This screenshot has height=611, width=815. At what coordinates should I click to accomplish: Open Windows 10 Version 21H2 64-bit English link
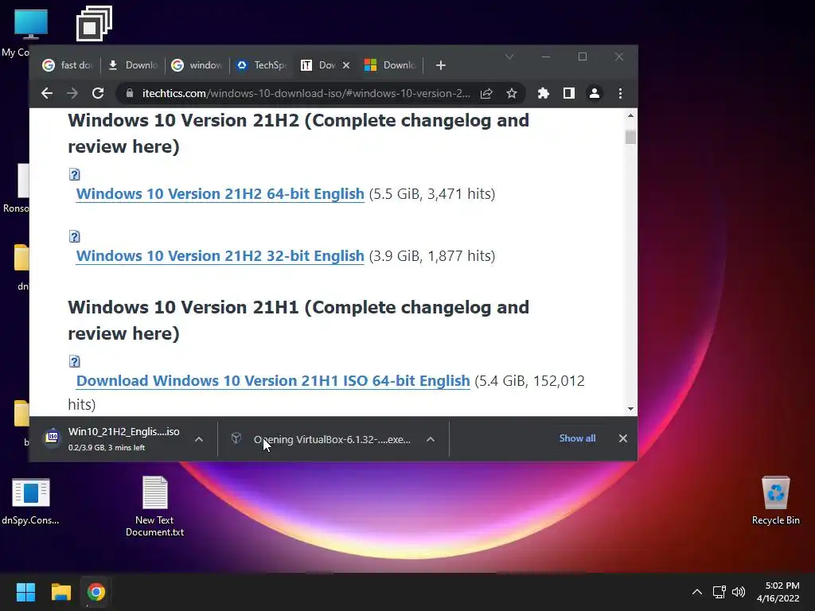(x=220, y=194)
